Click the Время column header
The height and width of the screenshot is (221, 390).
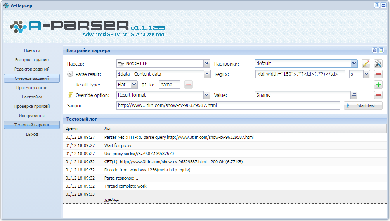[82, 128]
